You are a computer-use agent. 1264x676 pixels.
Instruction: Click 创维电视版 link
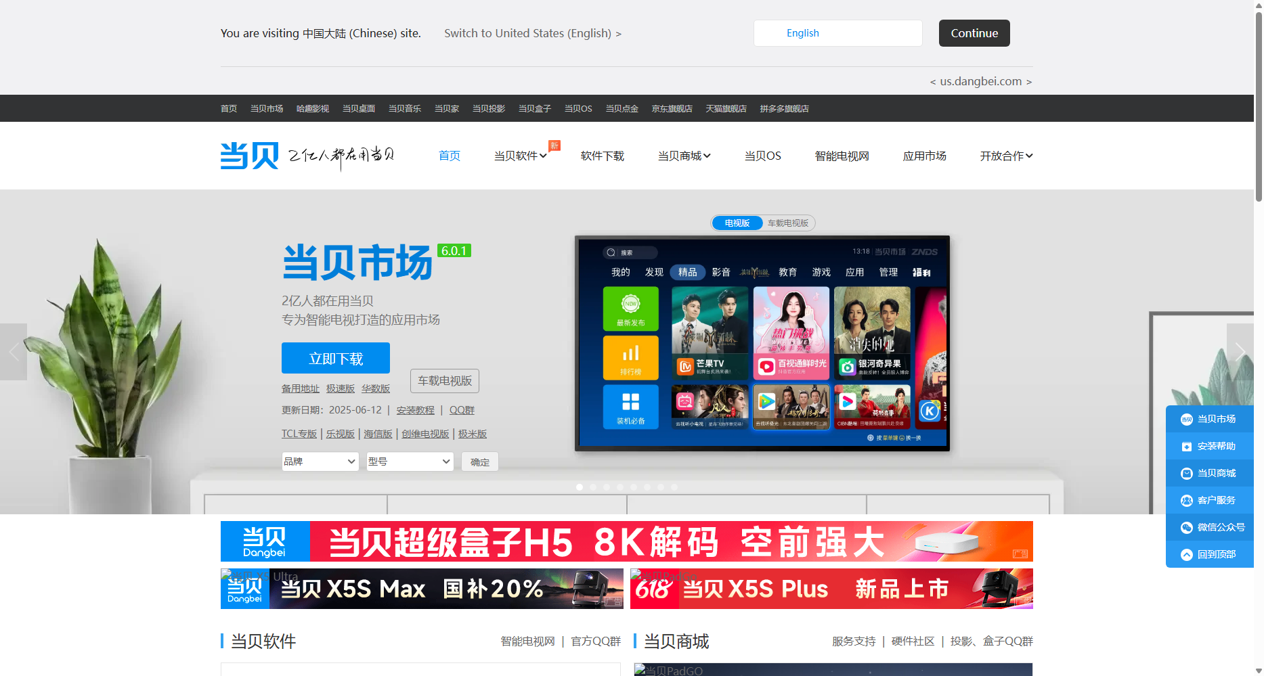click(425, 434)
